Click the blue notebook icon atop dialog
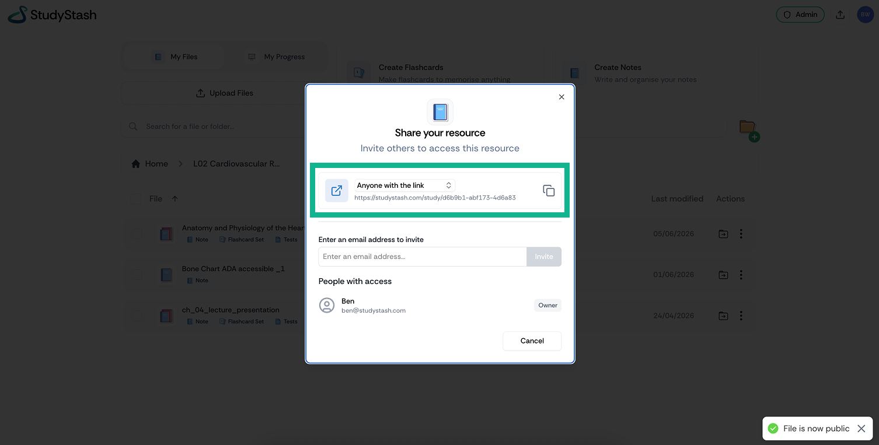The height and width of the screenshot is (445, 879). coord(440,112)
